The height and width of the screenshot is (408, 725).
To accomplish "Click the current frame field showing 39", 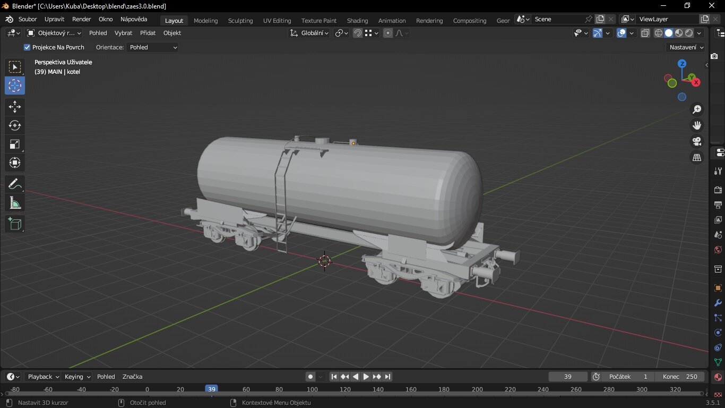I will pos(567,377).
